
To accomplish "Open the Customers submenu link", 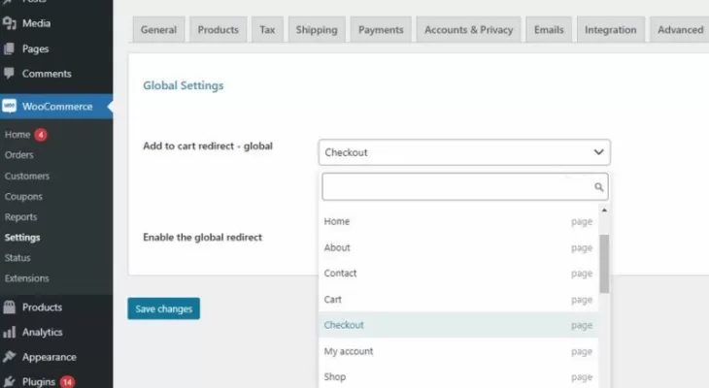I will click(x=27, y=176).
